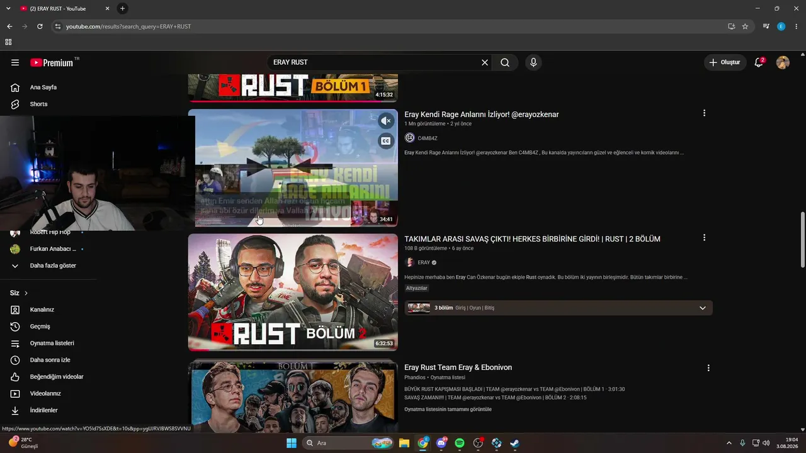Image resolution: width=806 pixels, height=453 pixels.
Task: Play the RUST BÖLÜM 2 thumbnail
Action: click(x=293, y=293)
